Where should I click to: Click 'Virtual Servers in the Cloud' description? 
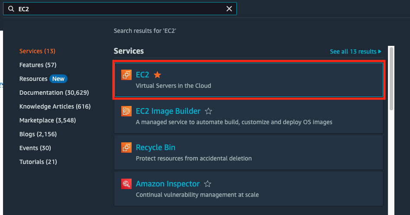click(173, 86)
